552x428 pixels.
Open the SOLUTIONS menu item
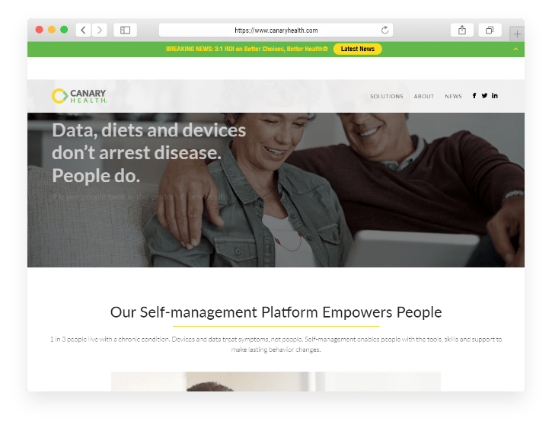click(x=386, y=96)
